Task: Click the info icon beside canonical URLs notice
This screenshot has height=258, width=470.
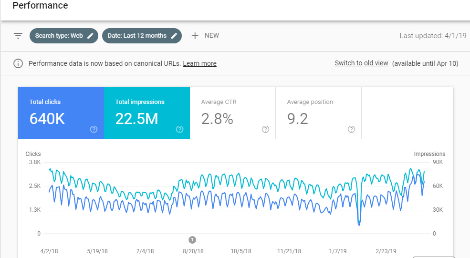Action: [18, 63]
